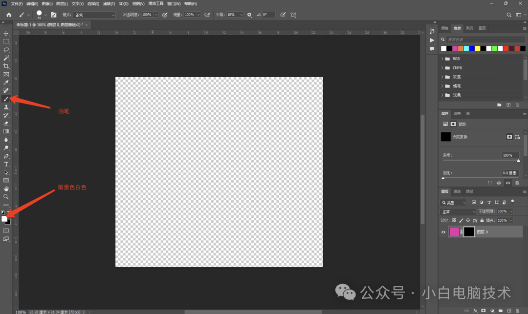528x314 pixels.
Task: Select the Path Selection tool
Action: tap(6, 172)
